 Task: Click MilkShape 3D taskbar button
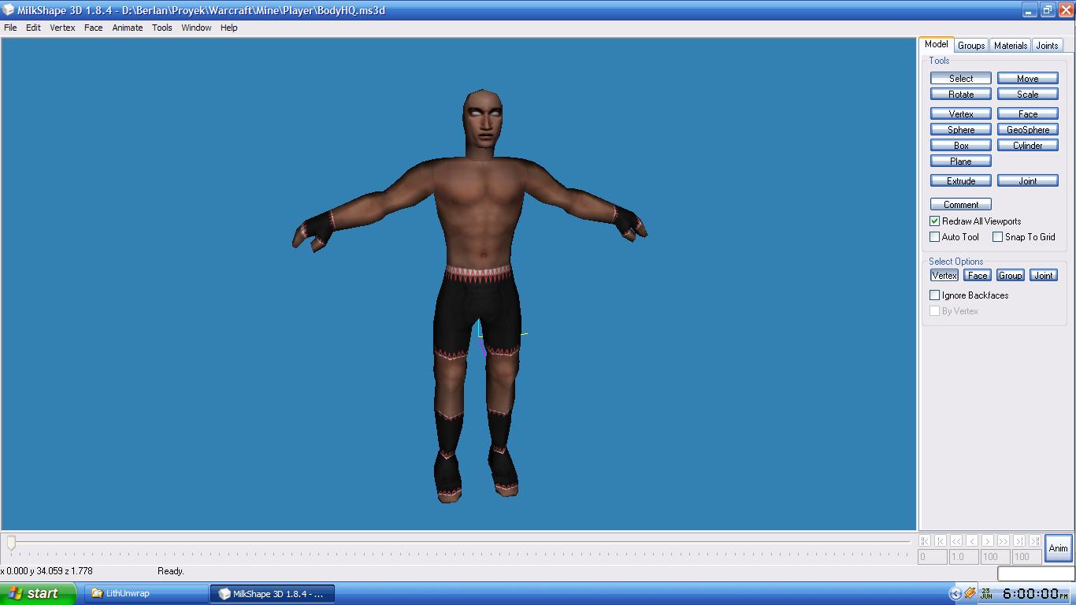pos(273,593)
